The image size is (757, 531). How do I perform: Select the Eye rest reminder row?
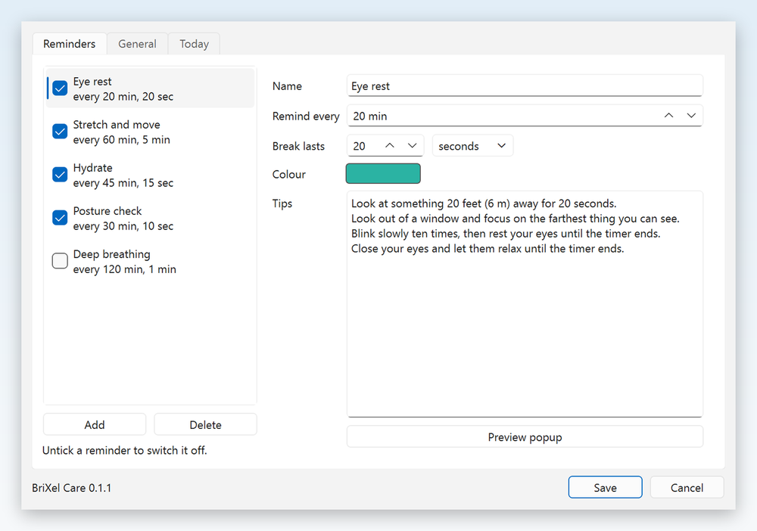click(150, 88)
